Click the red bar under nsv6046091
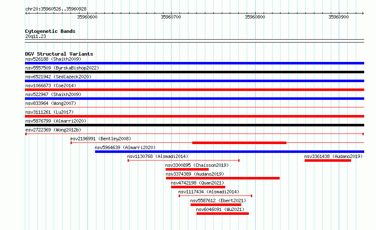Screen dimensions: 376x230 [x=223, y=214]
